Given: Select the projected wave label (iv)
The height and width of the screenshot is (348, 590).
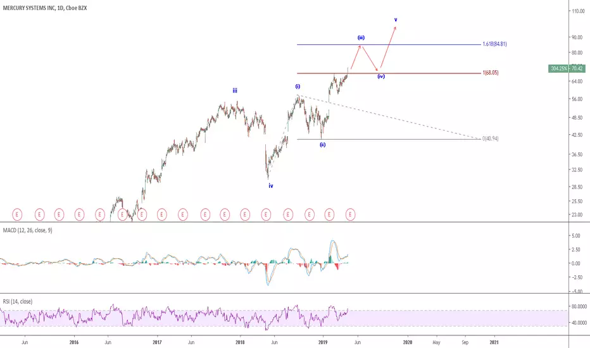Looking at the screenshot, I should (381, 77).
